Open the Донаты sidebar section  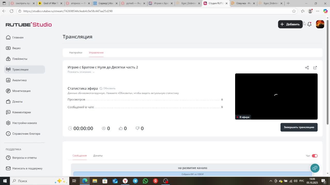[x=14, y=101]
